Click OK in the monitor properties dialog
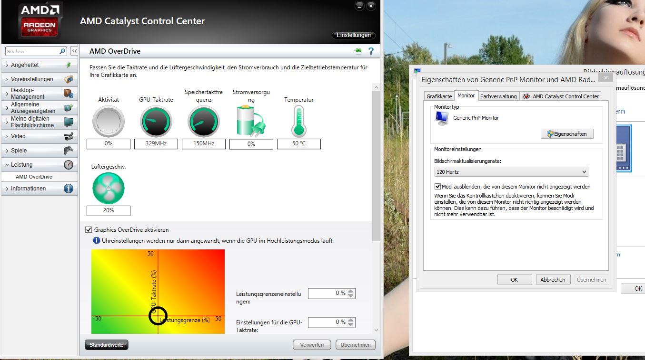 pos(515,280)
